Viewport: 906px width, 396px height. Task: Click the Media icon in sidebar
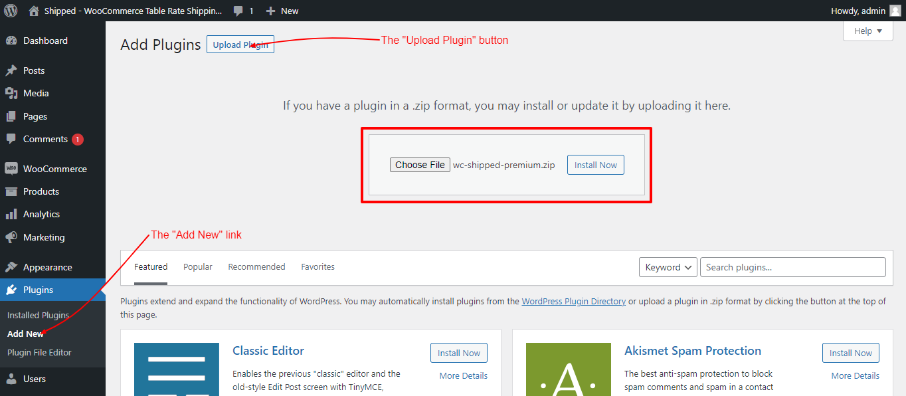[11, 93]
